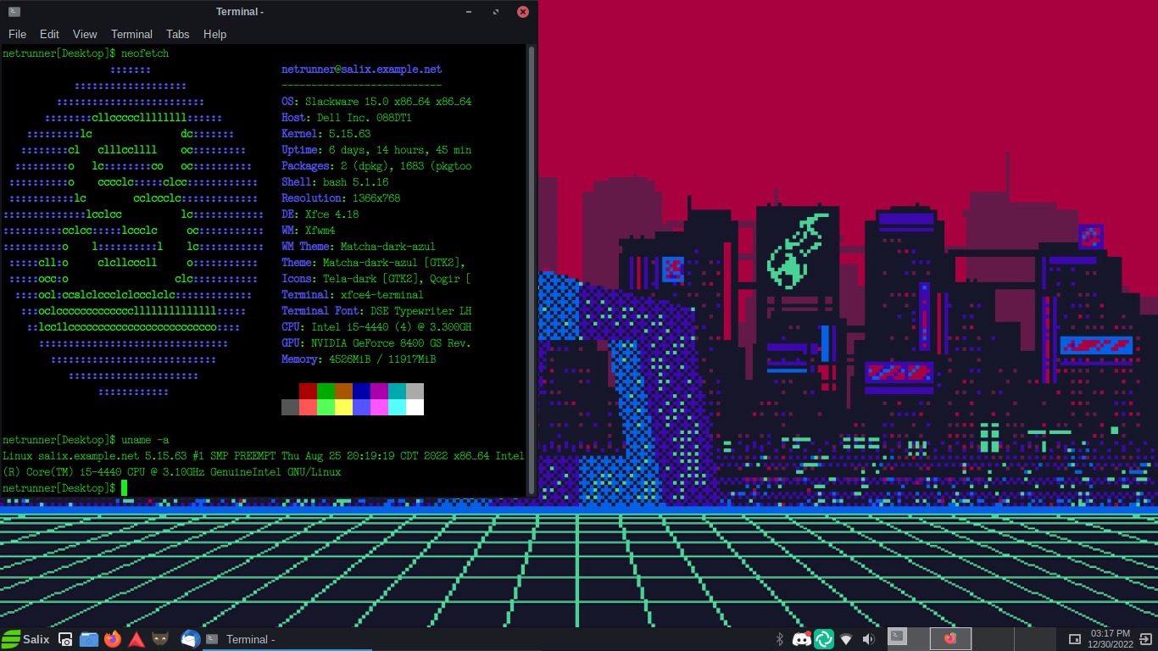The width and height of the screenshot is (1158, 651).
Task: Click the panel clock showing 03:17 PM
Action: (x=1111, y=639)
